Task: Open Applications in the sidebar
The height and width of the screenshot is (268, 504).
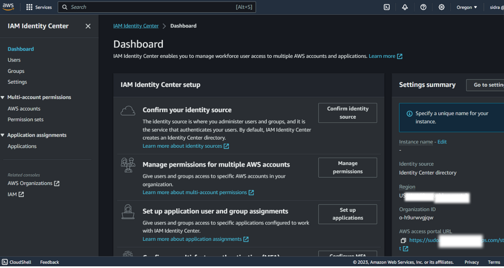Action: (x=22, y=146)
